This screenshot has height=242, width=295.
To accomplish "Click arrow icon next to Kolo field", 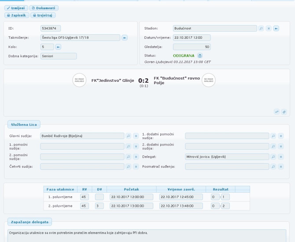I will 58,47.
